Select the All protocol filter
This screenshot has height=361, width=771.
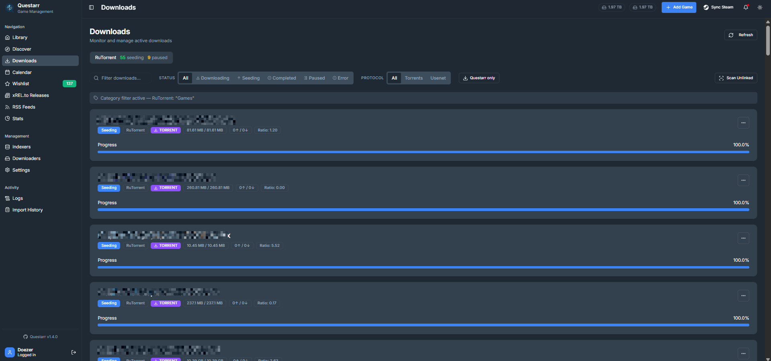tap(395, 78)
